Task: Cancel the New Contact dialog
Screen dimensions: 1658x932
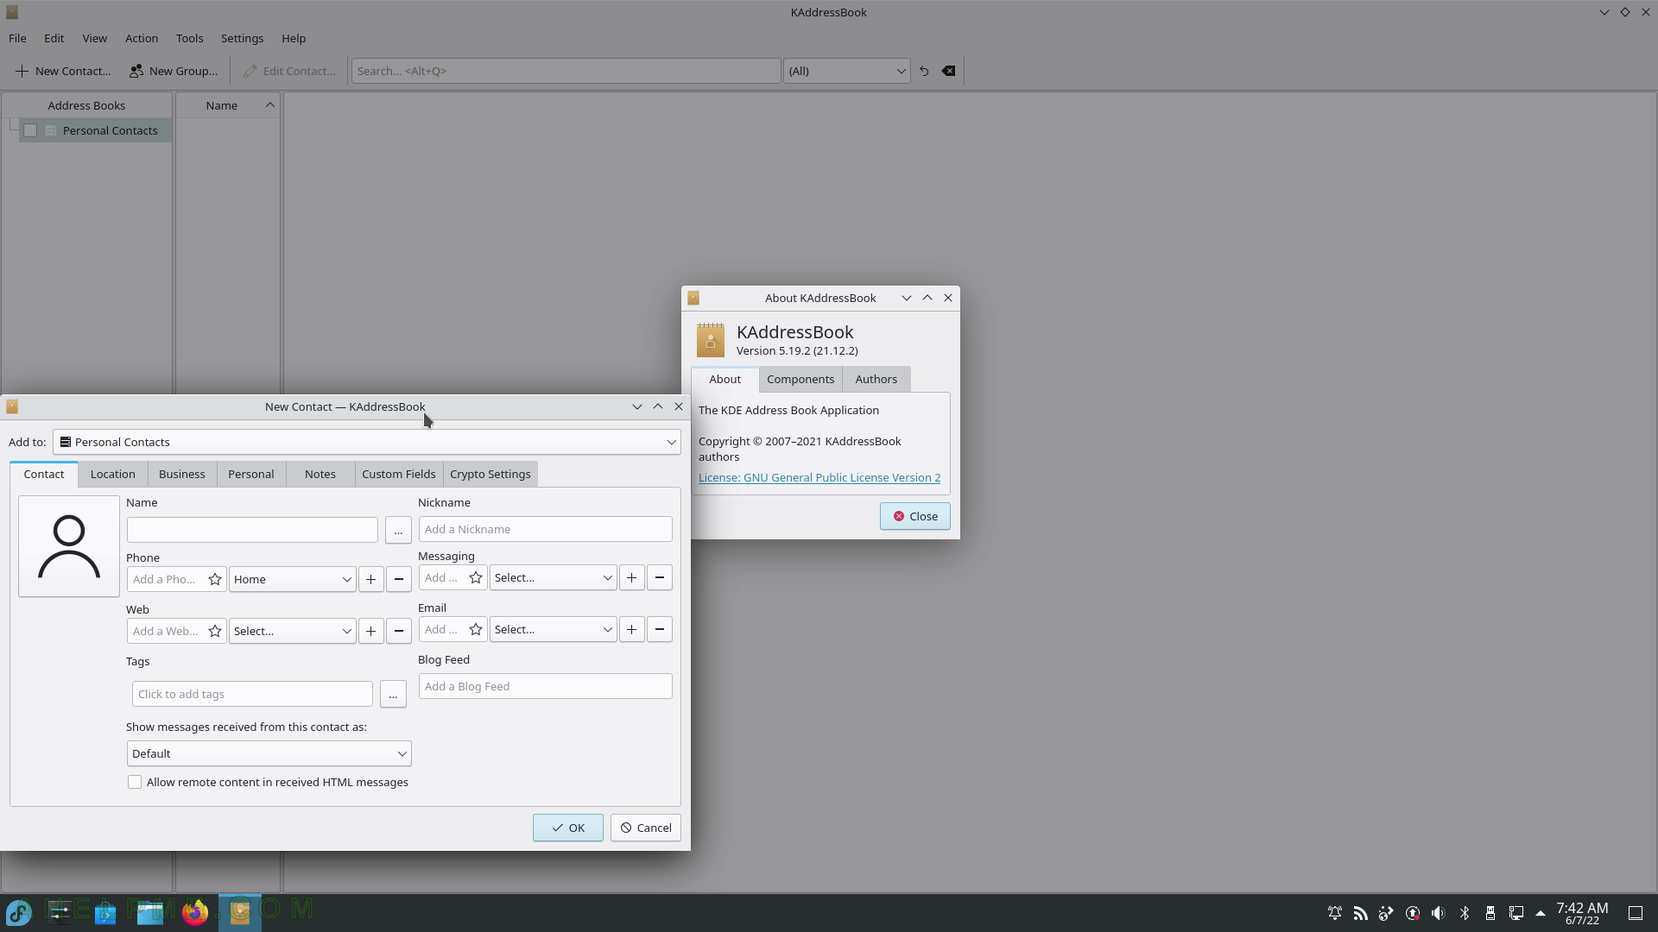Action: click(646, 828)
